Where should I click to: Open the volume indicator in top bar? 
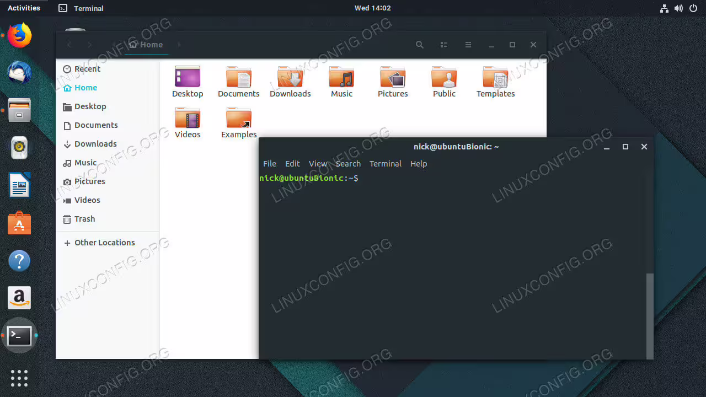click(678, 8)
